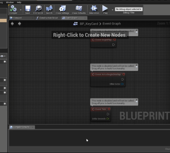Close the Viewport tab
Screen dimensions: 170x153
[x=33, y=18]
